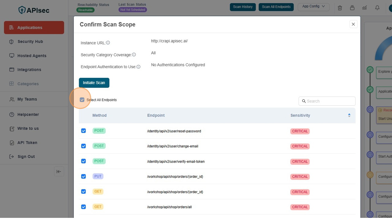The height and width of the screenshot is (220, 392).
Task: Open the Integrations sidebar icon
Action: (11, 70)
